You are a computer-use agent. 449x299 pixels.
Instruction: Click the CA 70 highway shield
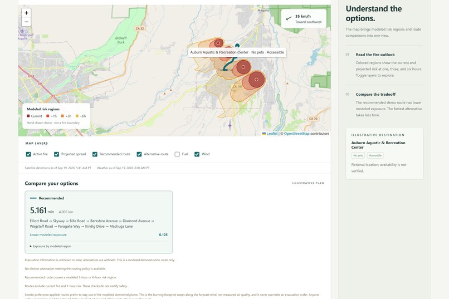pos(313,119)
